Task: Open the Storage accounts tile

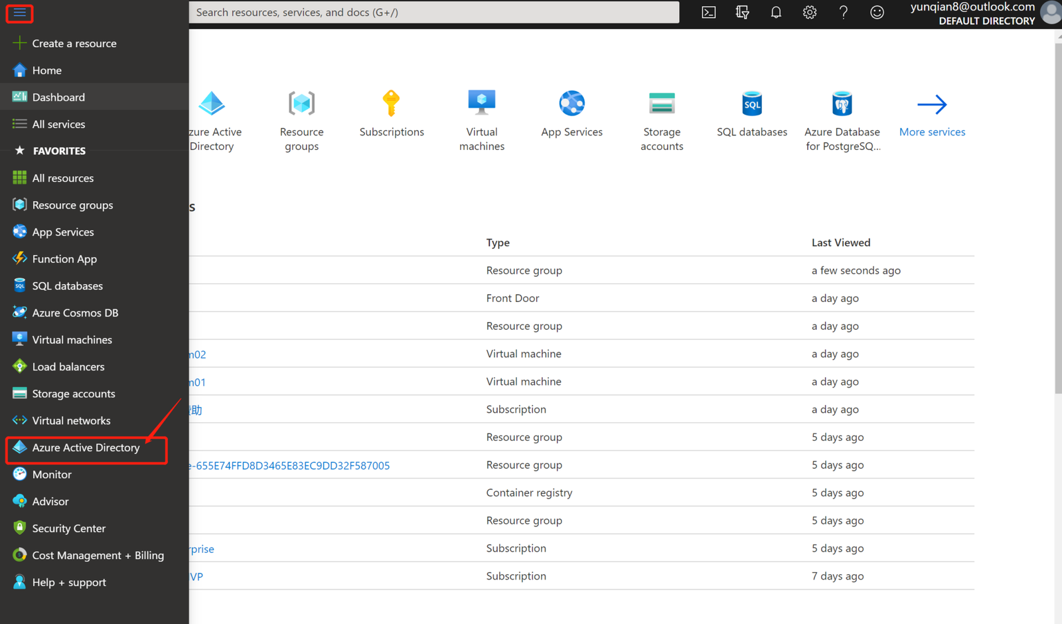Action: click(662, 121)
